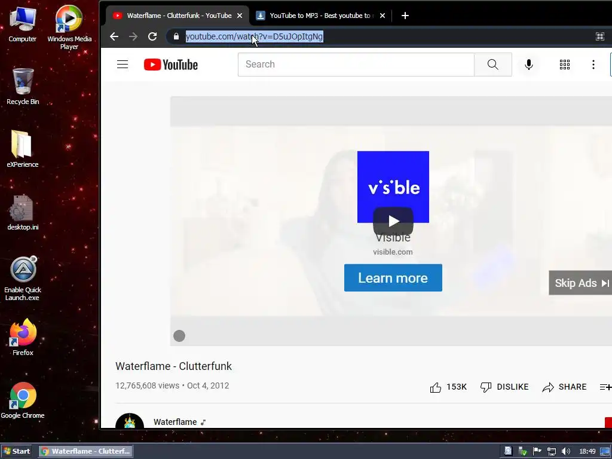Open the Waterflame channel name link
Image resolution: width=612 pixels, height=459 pixels.
[x=175, y=422]
